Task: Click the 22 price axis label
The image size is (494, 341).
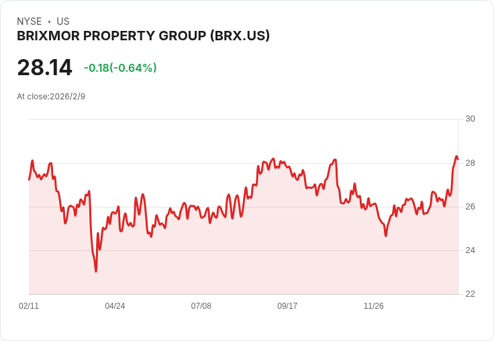Action: 470,294
